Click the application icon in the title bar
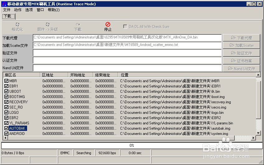Viewport: 264px width, 165px height. coord(4,4)
